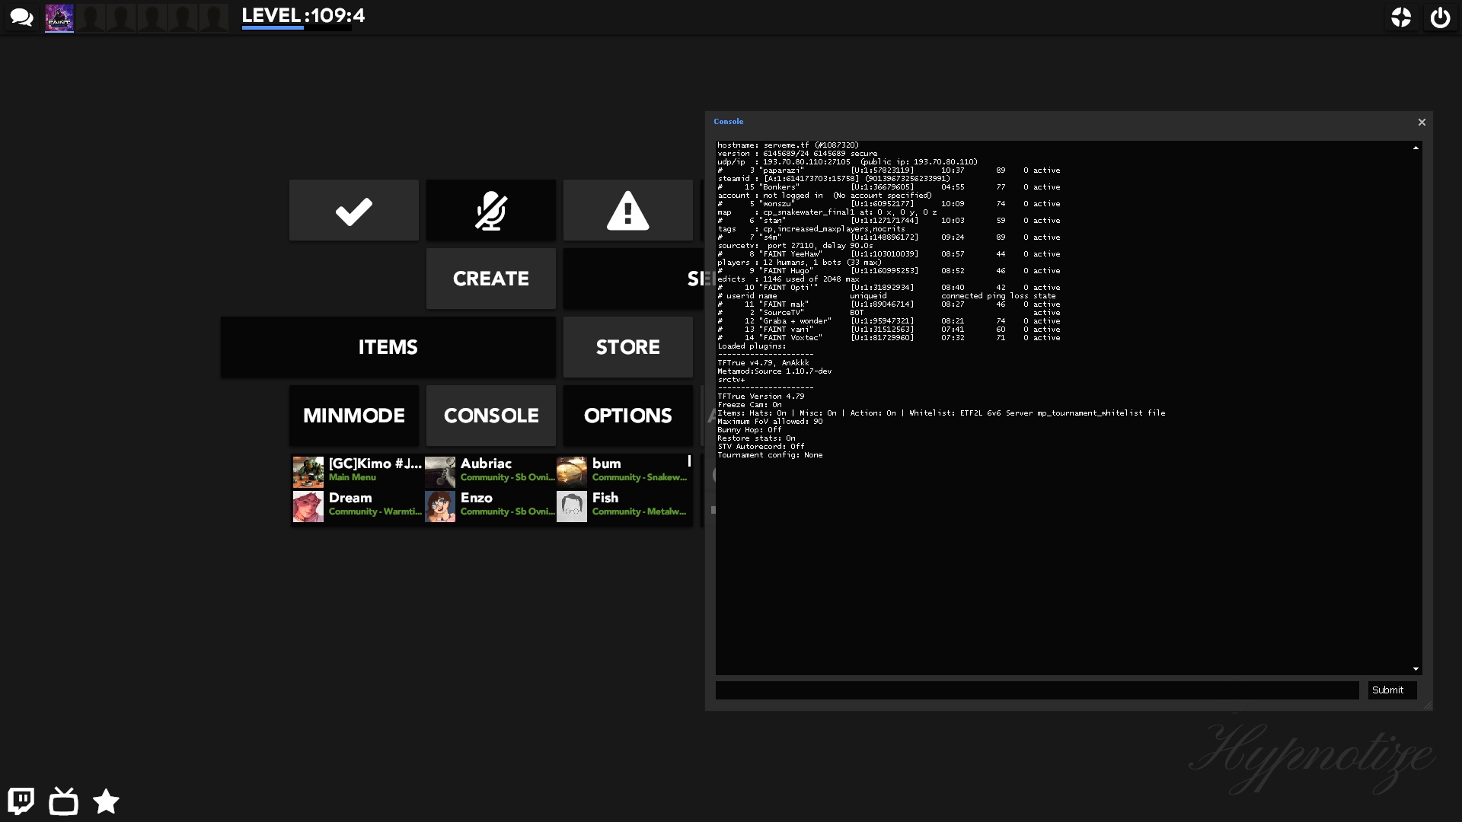This screenshot has width=1462, height=822.
Task: Open the Twitch icon link
Action: point(21,801)
